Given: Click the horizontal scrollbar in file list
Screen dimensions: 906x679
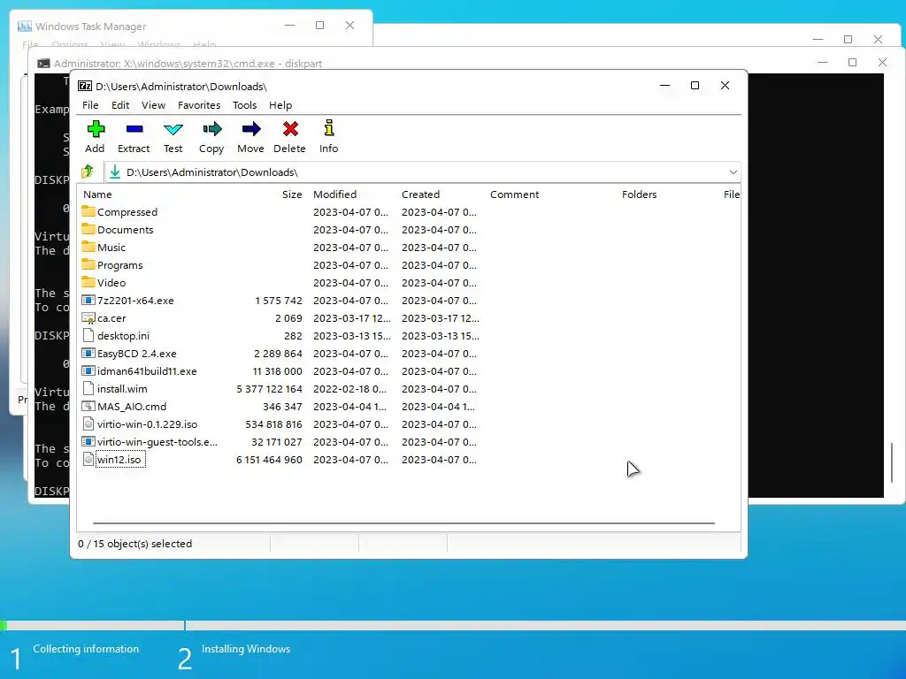Looking at the screenshot, I should (403, 523).
